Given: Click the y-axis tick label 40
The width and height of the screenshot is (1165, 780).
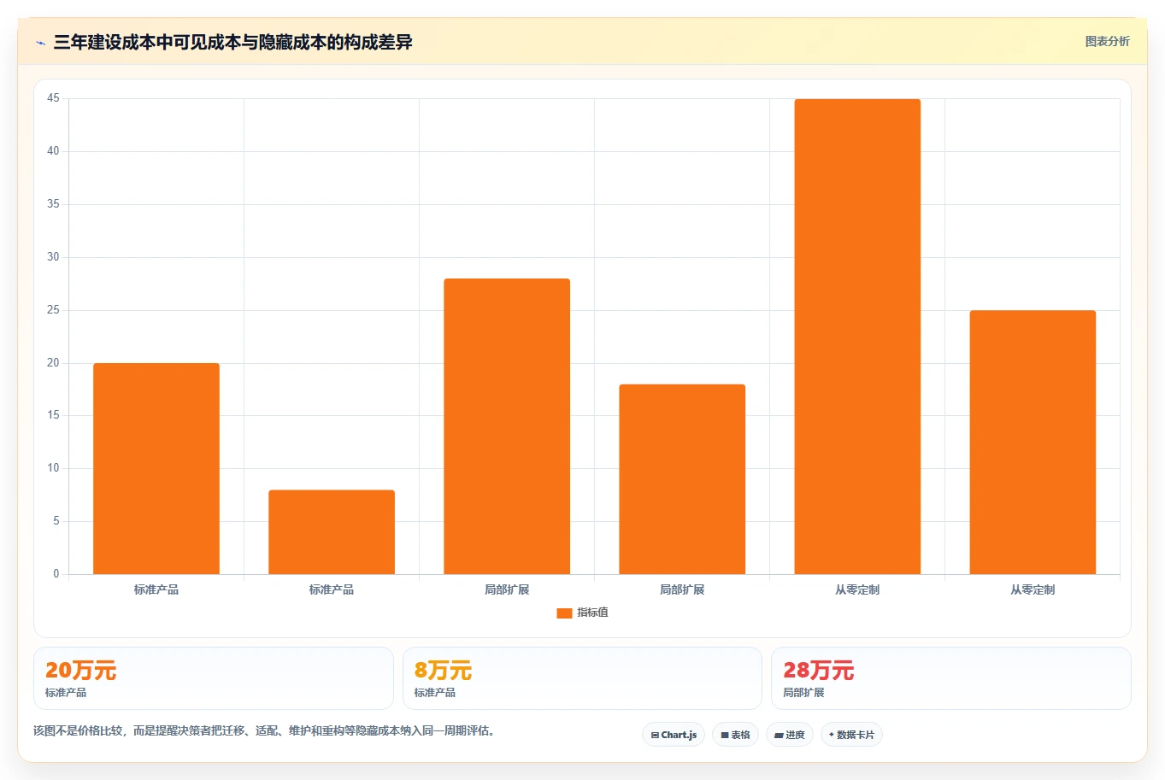Looking at the screenshot, I should coord(53,151).
